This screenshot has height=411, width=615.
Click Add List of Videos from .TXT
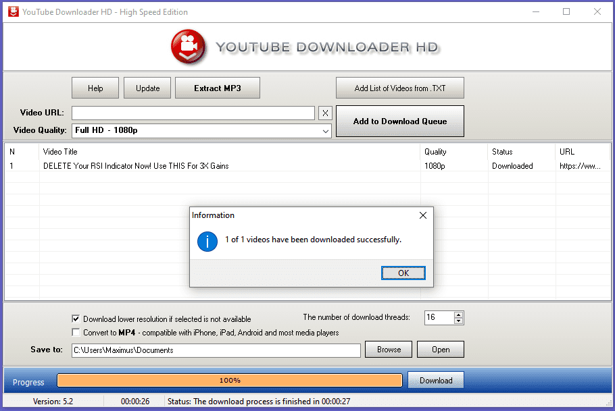[x=400, y=88]
